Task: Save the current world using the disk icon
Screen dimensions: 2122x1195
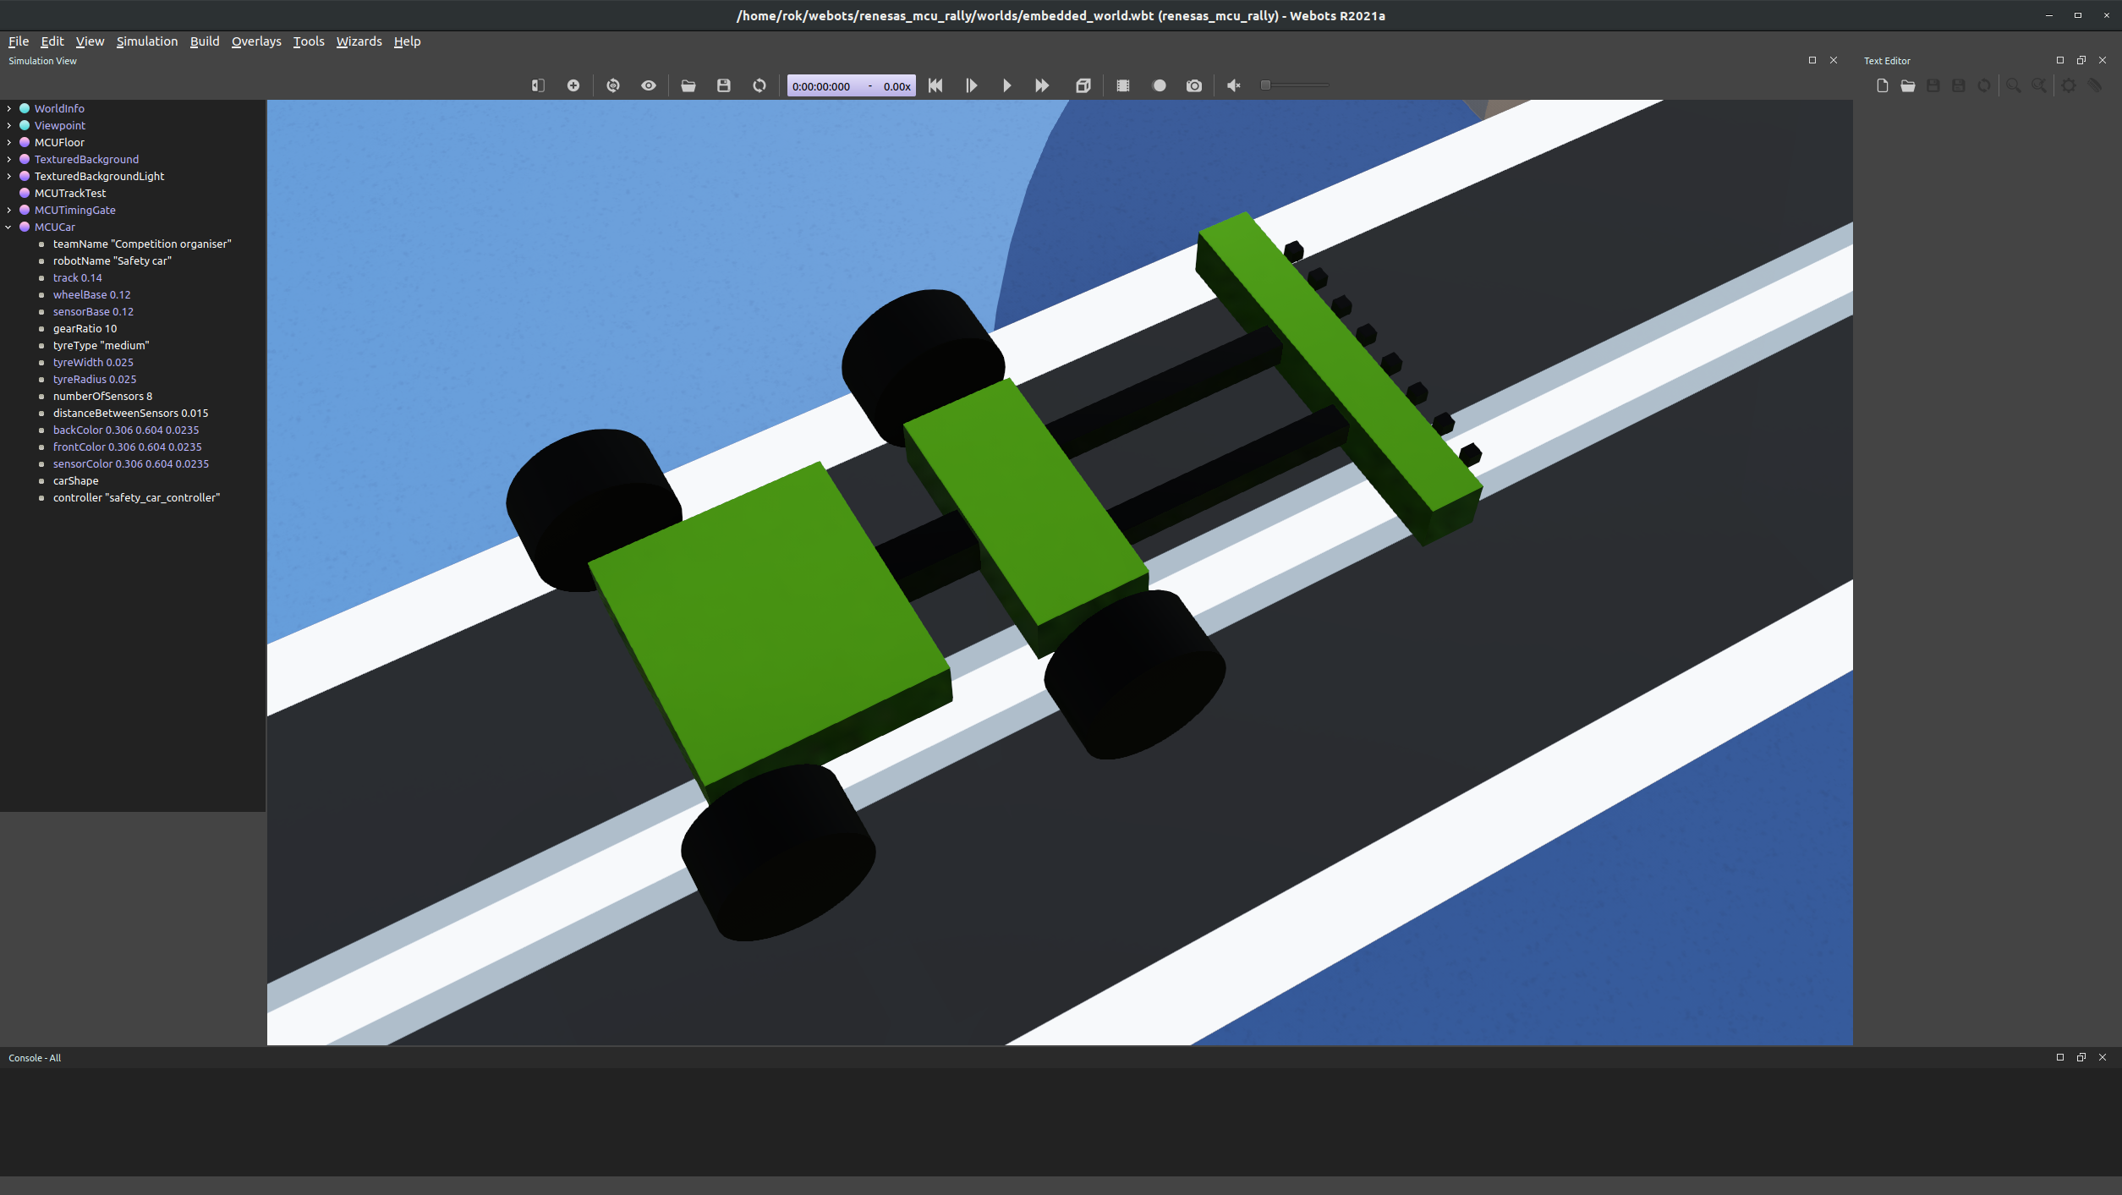Action: (x=724, y=85)
